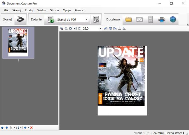Screen dimensions: 189x135
Task: Rotate page 180 degrees icon
Action: click(110, 29)
